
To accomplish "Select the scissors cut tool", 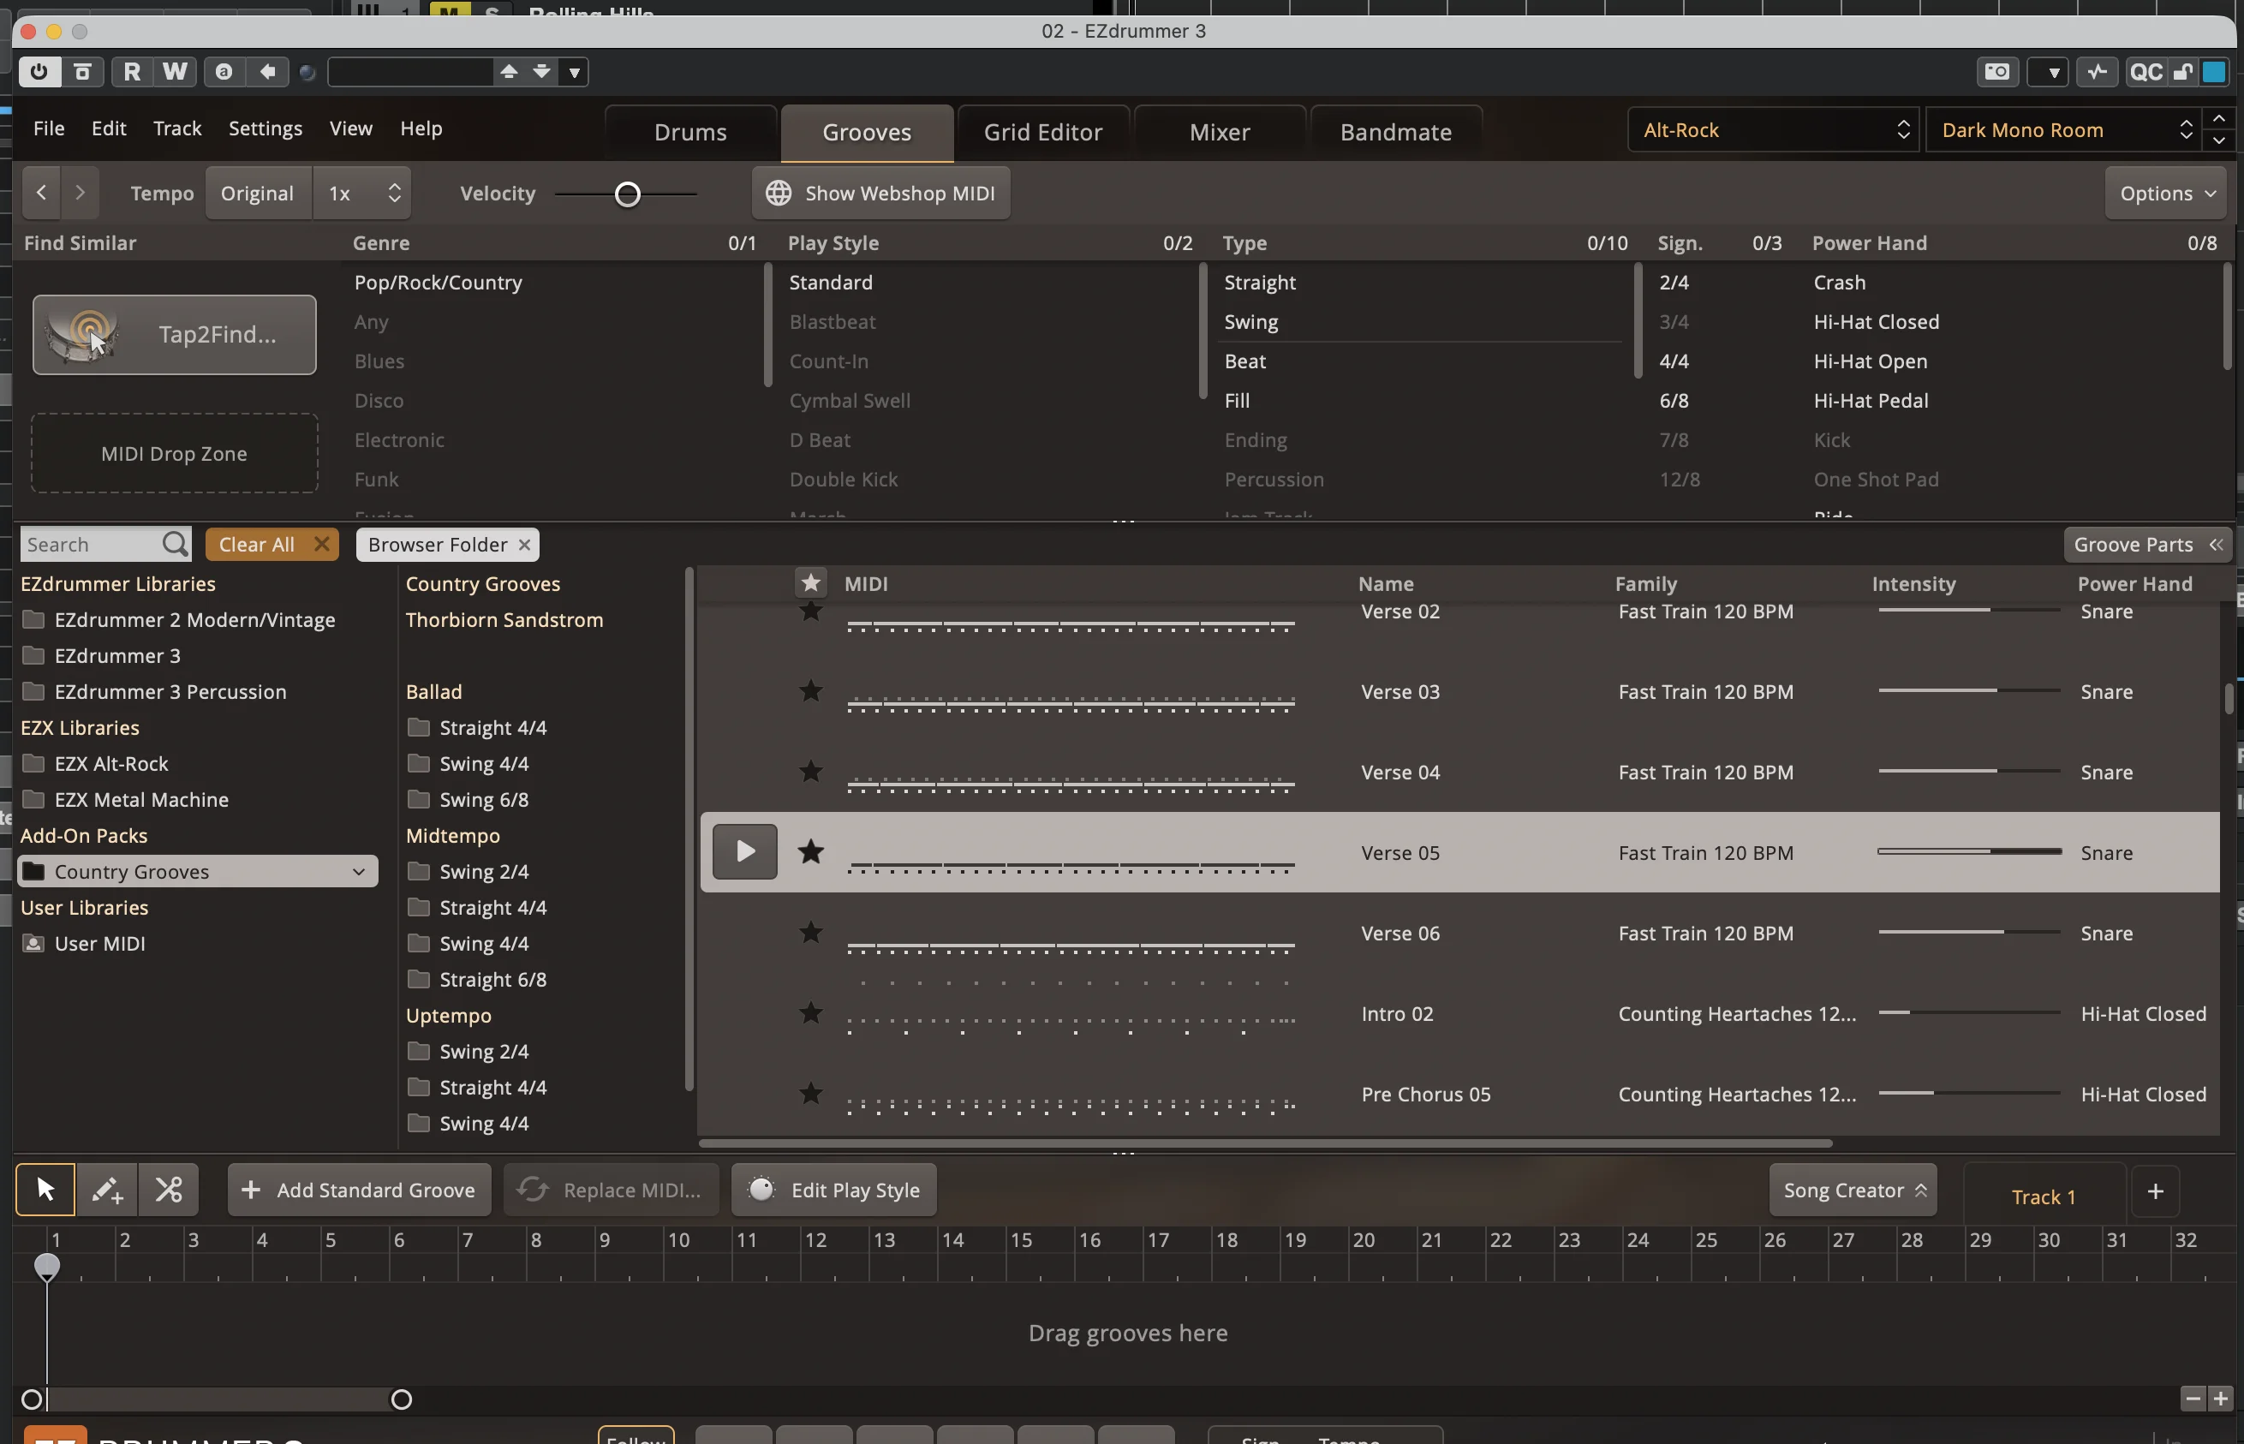I will (169, 1189).
